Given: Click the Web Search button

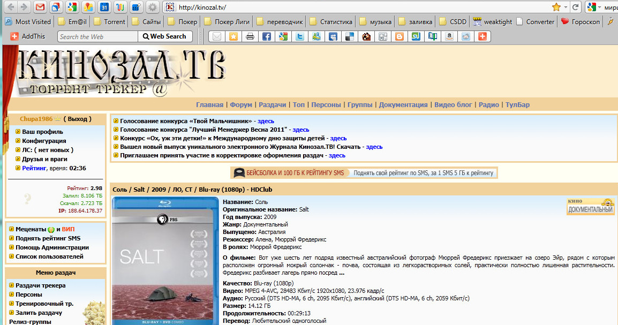Looking at the screenshot, I should tap(165, 36).
